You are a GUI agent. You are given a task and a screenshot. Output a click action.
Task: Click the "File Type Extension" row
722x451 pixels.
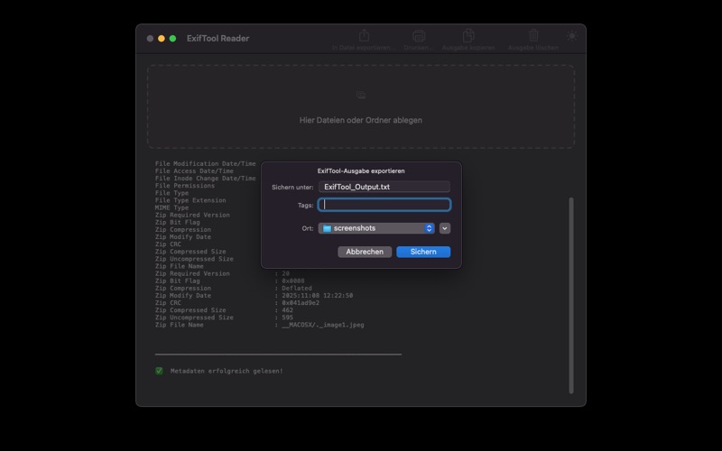190,200
